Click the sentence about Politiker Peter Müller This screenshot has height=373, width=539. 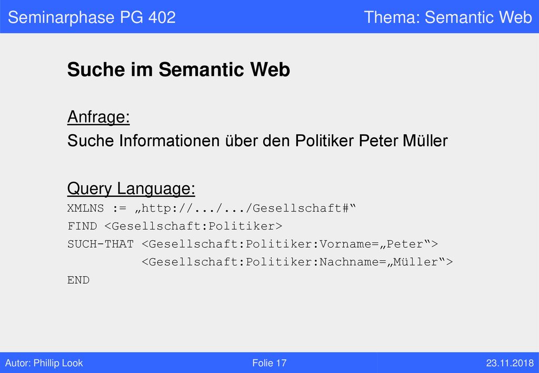pos(257,140)
